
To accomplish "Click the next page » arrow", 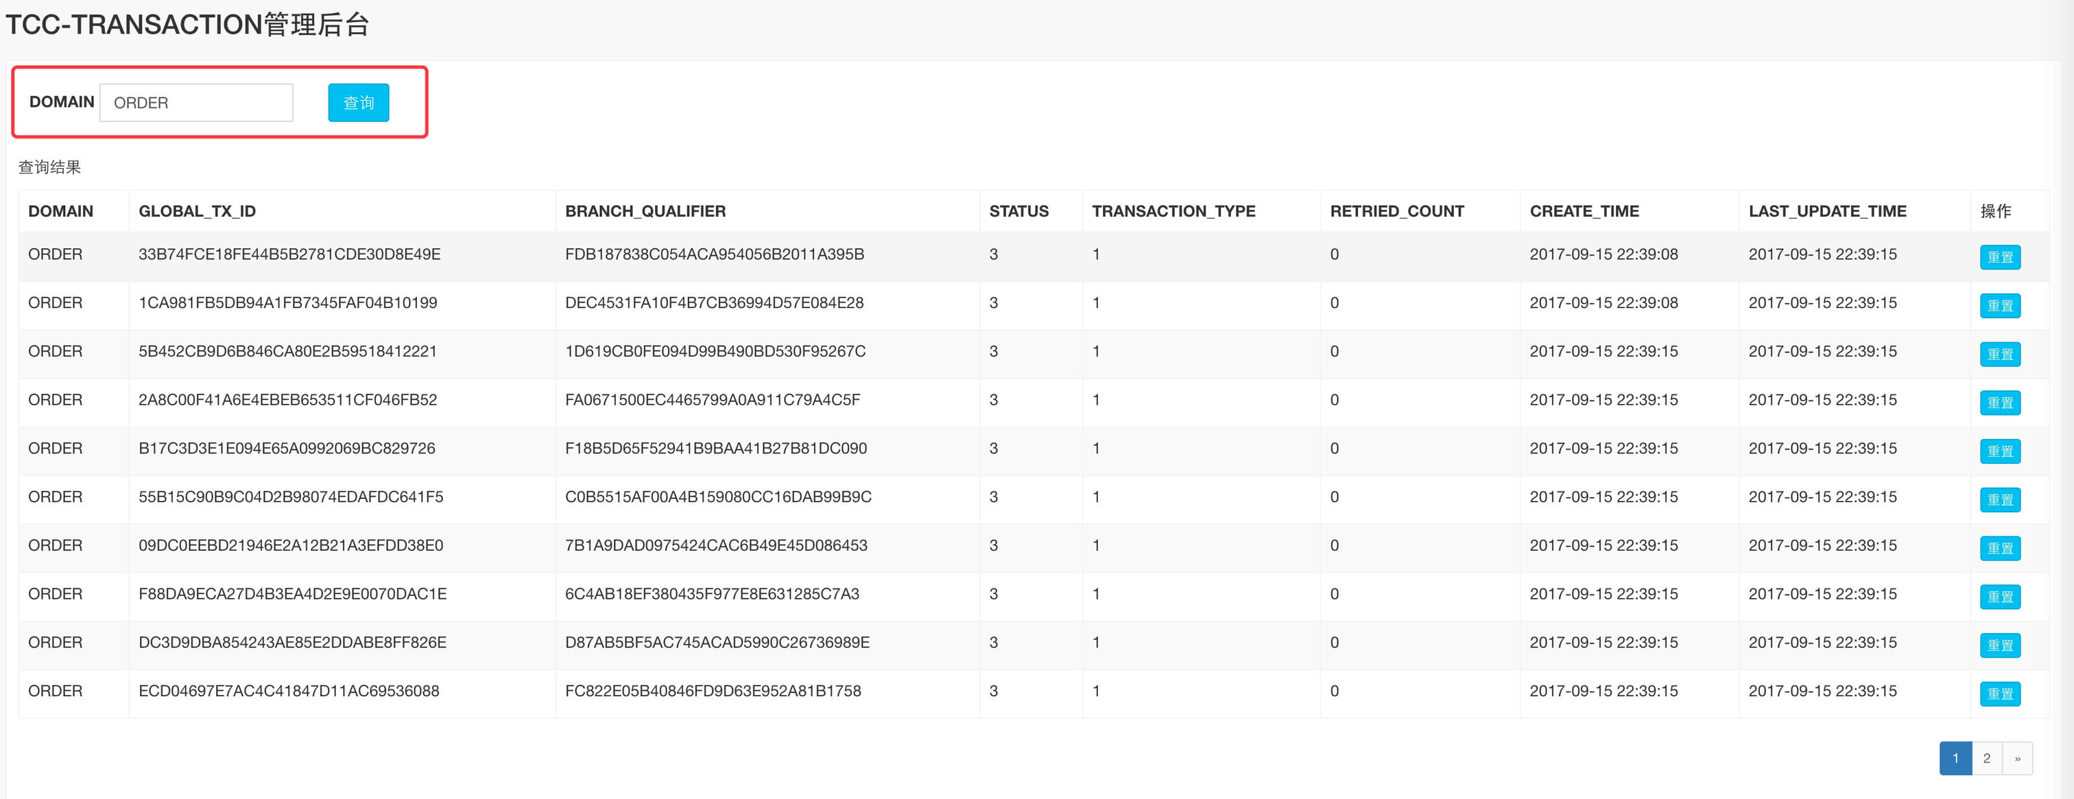I will coord(2017,758).
